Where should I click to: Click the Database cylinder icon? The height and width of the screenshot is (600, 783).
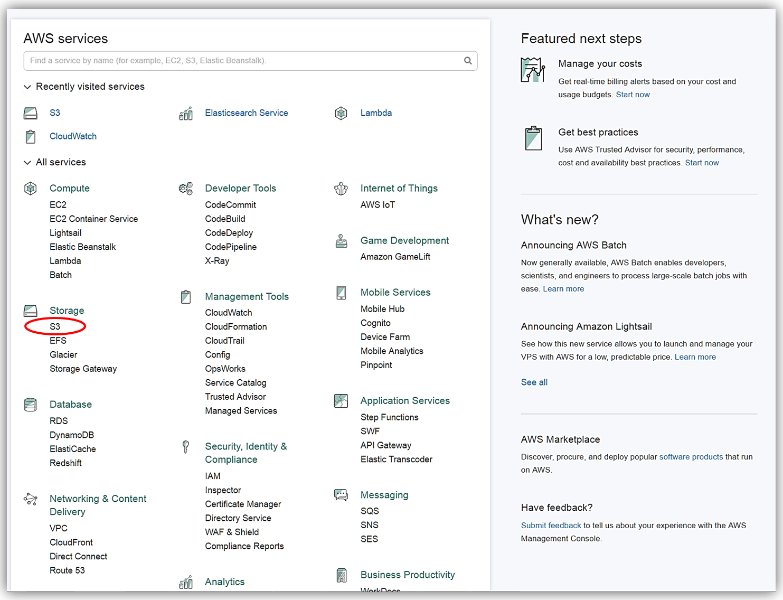click(x=31, y=405)
